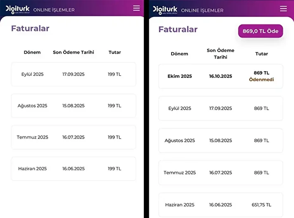Viewport: 294px width, 218px height.
Task: Click Tutar column header in right panel
Action: click(261, 54)
